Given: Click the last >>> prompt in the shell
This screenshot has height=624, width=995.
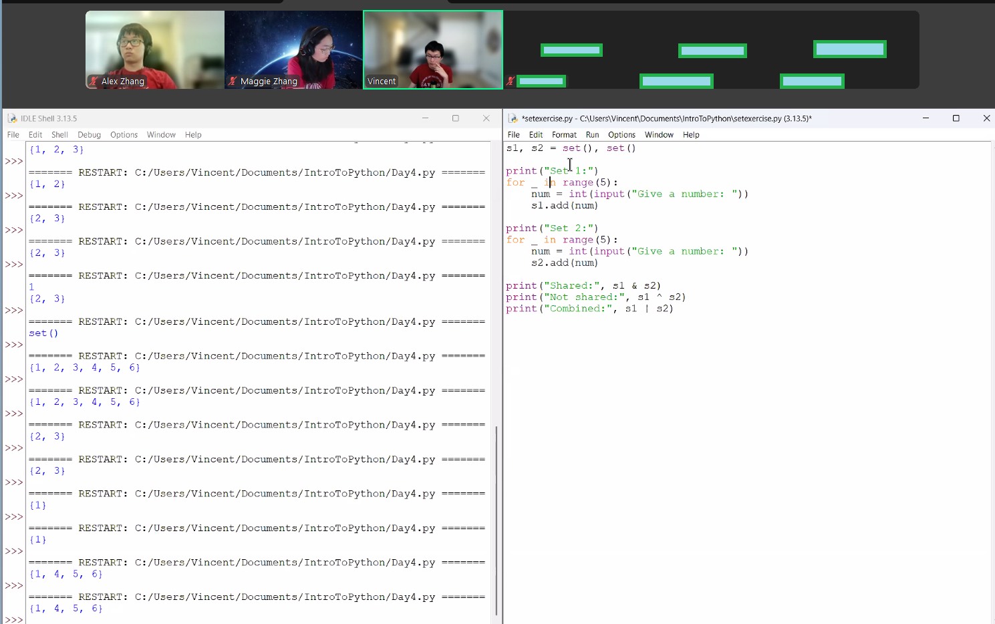Looking at the screenshot, I should click(14, 619).
